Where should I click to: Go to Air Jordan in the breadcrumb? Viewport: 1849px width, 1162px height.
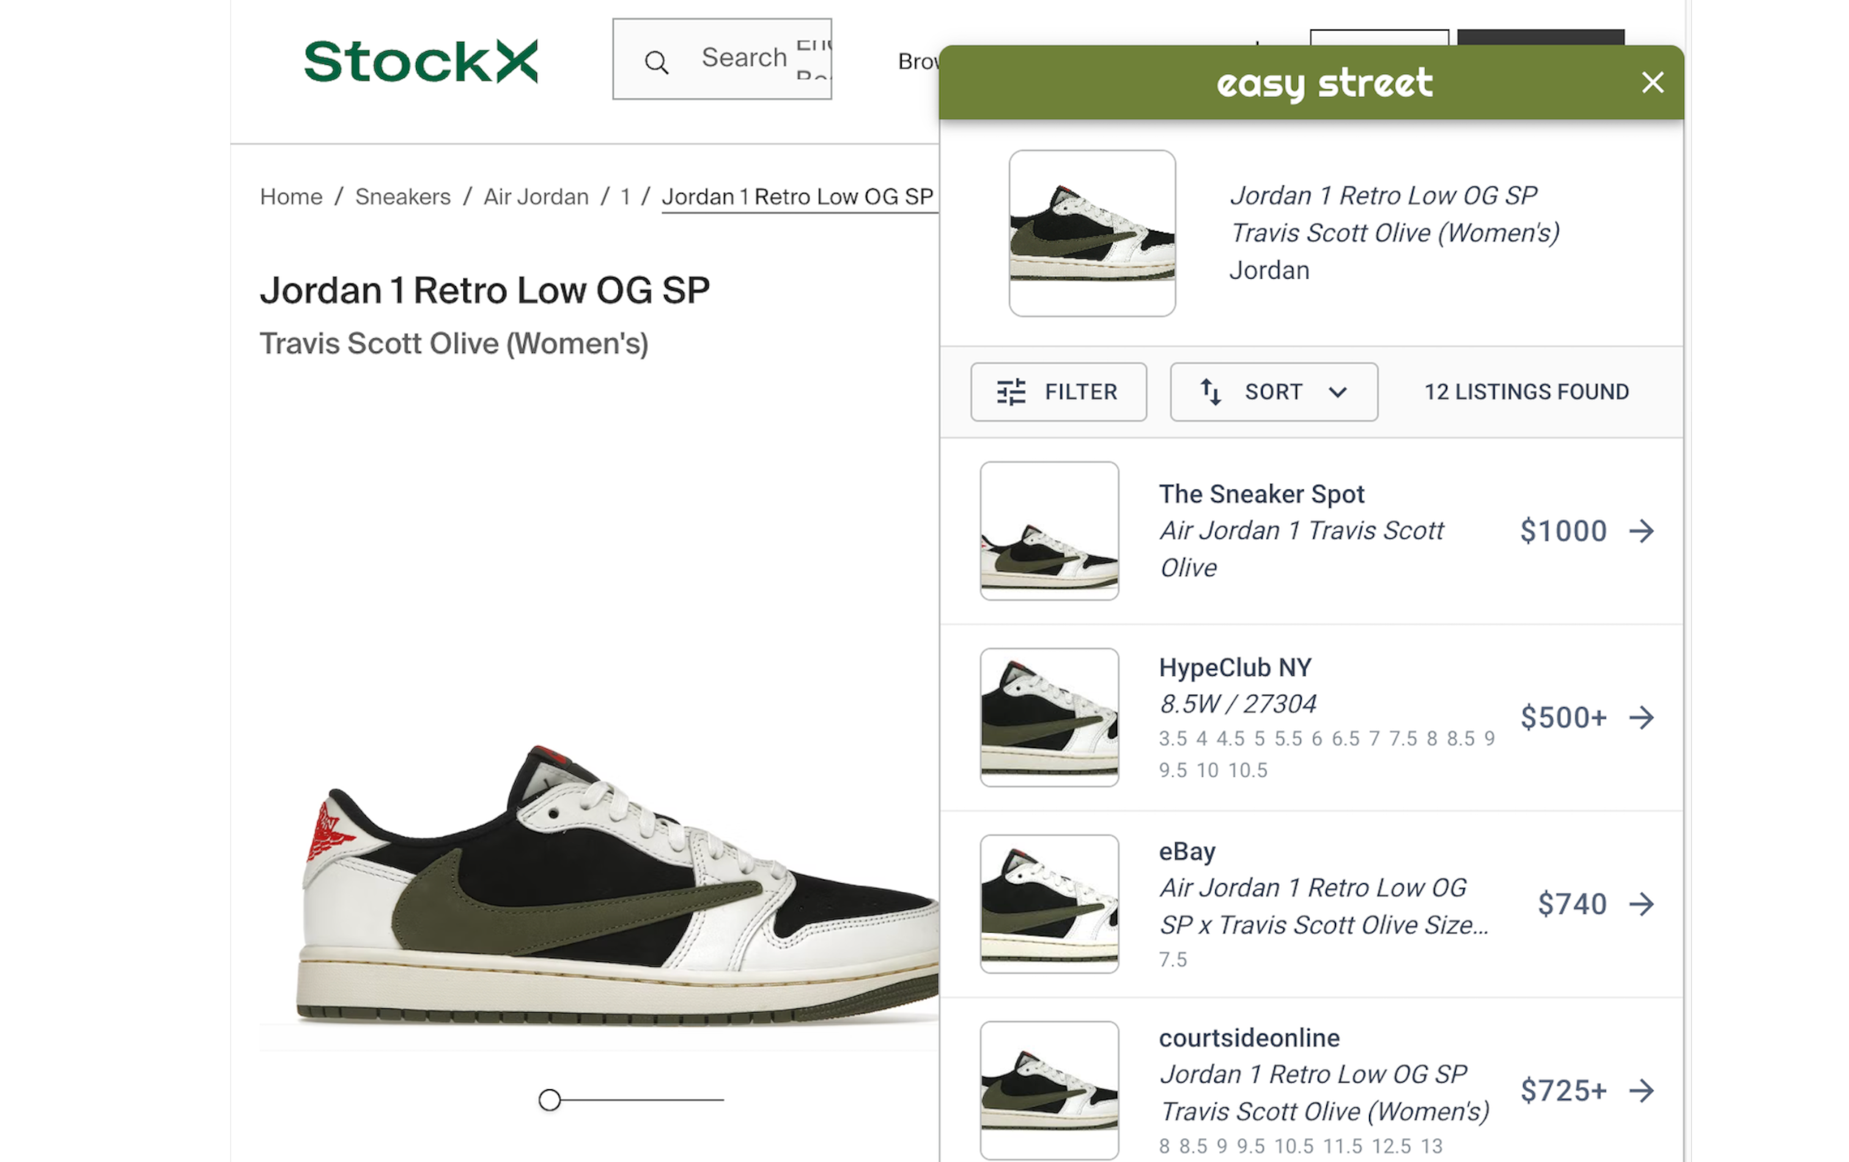click(x=535, y=196)
